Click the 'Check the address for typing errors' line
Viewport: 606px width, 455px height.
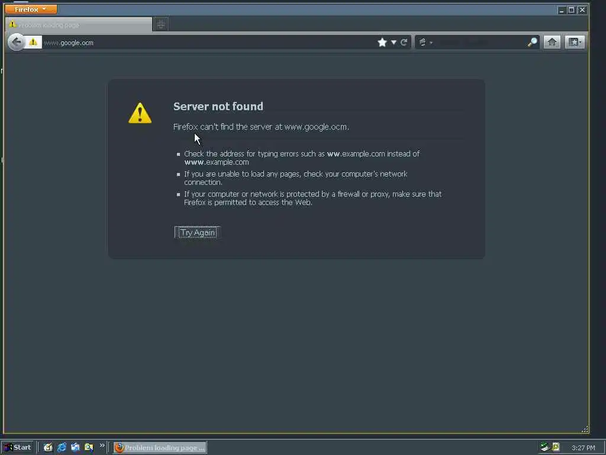[301, 158]
